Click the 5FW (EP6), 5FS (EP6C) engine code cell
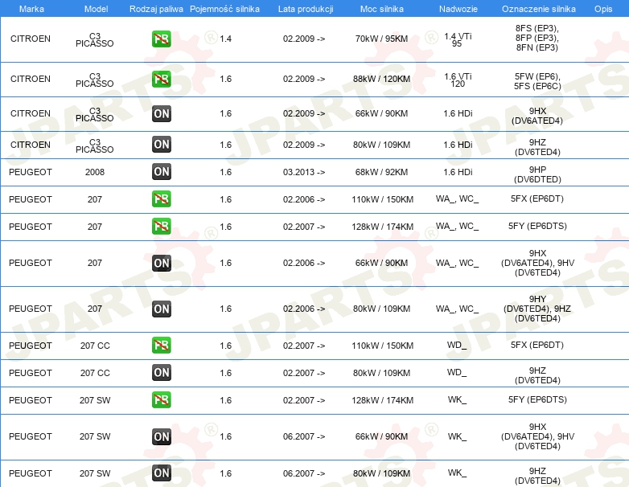Viewport: 629px width, 487px height. (x=537, y=81)
